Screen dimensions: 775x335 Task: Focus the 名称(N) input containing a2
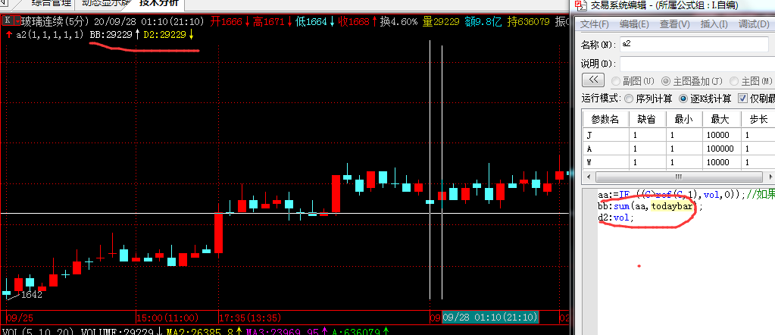pos(695,45)
